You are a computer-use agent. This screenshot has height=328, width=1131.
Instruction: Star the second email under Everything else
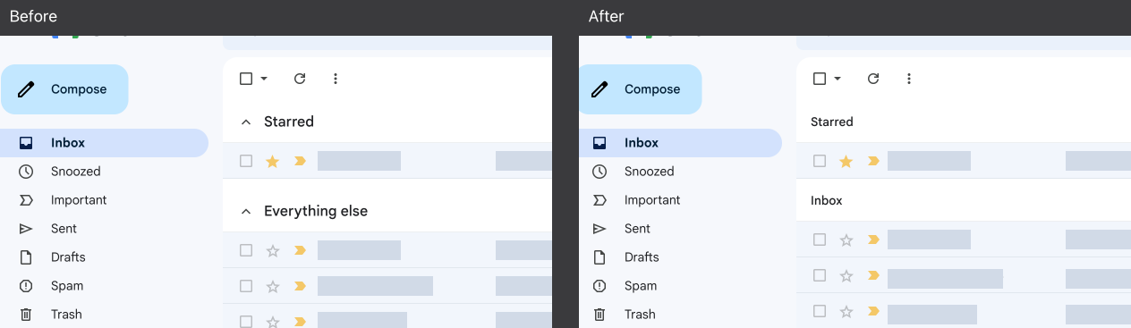(273, 286)
